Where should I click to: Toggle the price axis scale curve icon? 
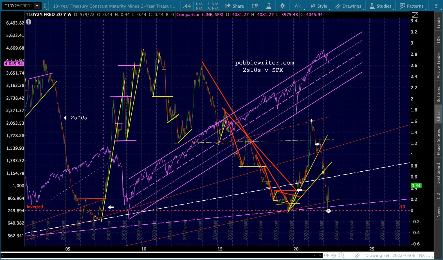pos(414,15)
